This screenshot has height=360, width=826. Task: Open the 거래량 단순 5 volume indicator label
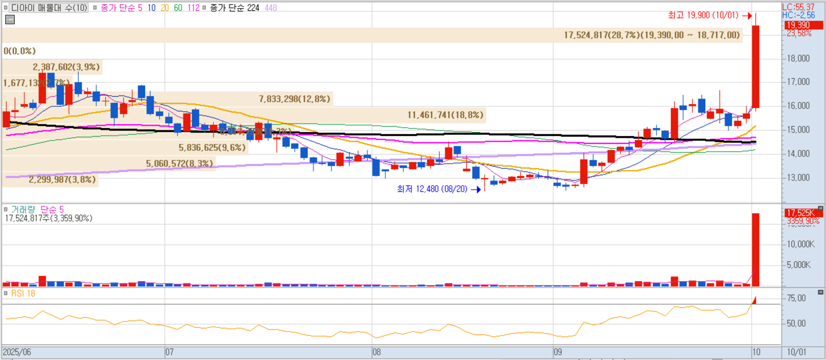pyautogui.click(x=37, y=209)
